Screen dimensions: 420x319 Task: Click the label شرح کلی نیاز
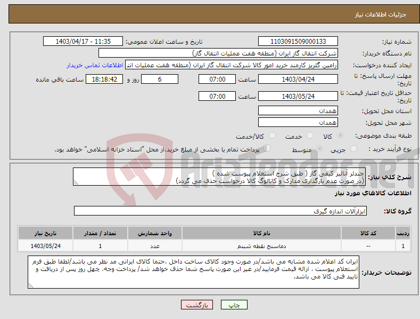pos(390,177)
